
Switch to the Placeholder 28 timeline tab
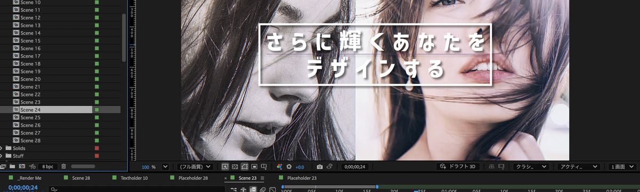tap(193, 178)
